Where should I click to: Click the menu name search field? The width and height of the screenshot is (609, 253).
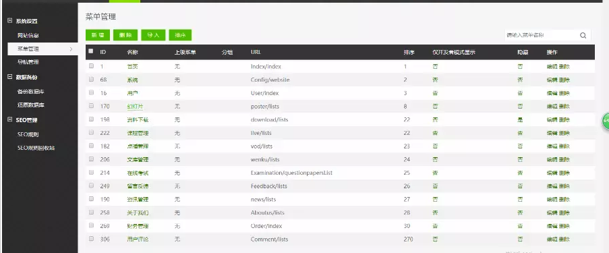click(x=542, y=35)
